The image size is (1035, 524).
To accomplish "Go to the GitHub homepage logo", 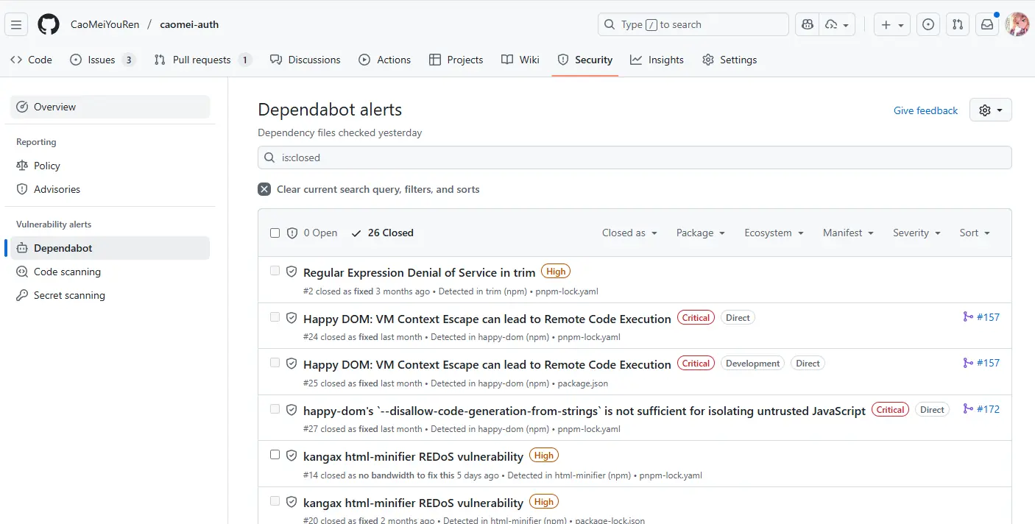I will click(x=49, y=24).
